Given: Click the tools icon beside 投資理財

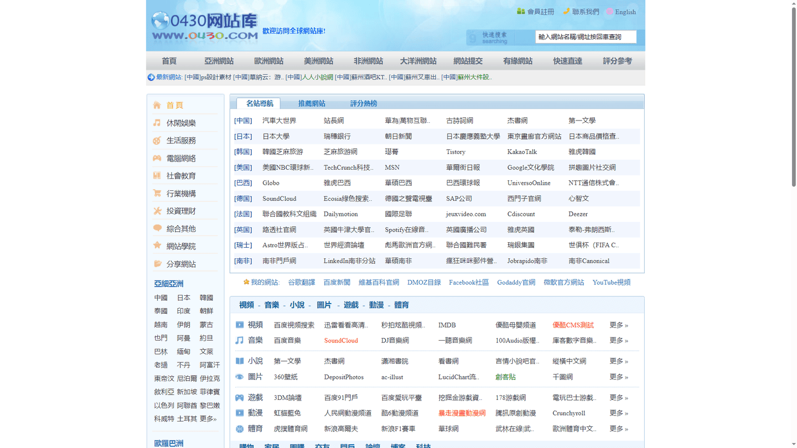Looking at the screenshot, I should (157, 211).
